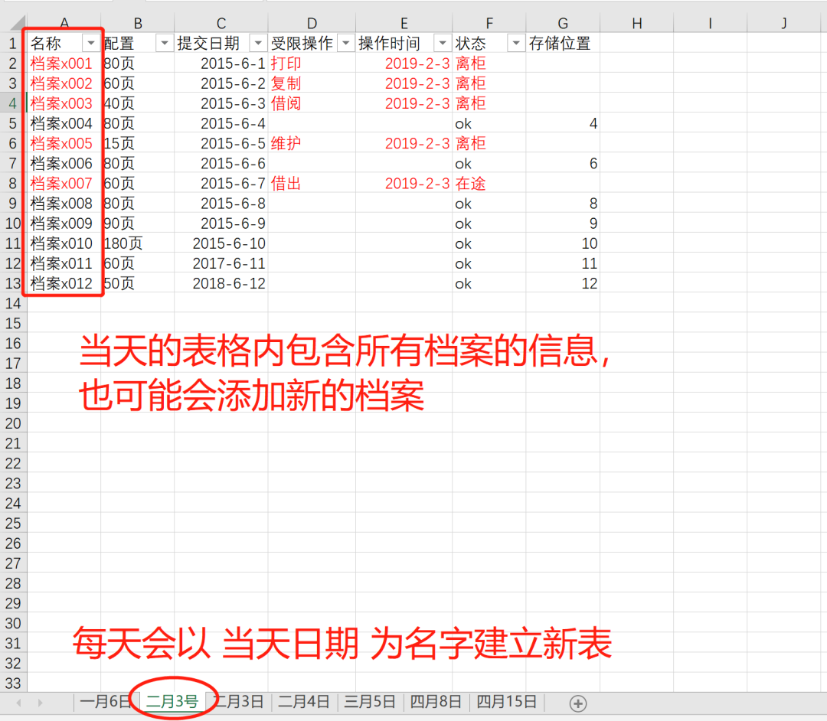Select storage location cell with value 12
The height and width of the screenshot is (721, 827).
click(563, 283)
